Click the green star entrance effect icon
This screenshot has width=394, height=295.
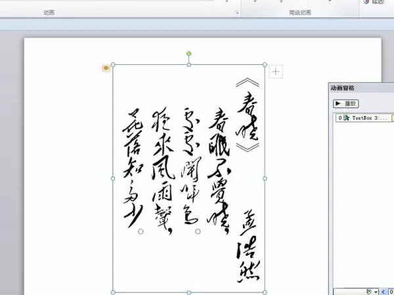tap(346, 118)
